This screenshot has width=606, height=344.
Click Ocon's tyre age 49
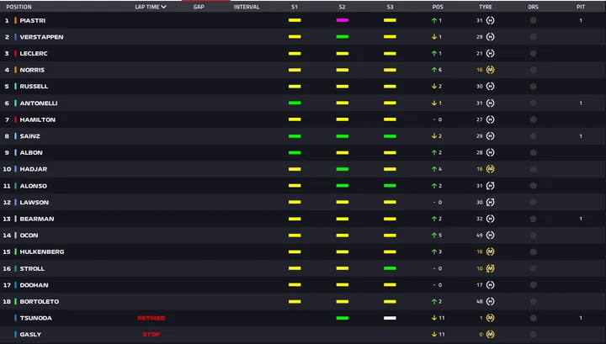point(479,236)
